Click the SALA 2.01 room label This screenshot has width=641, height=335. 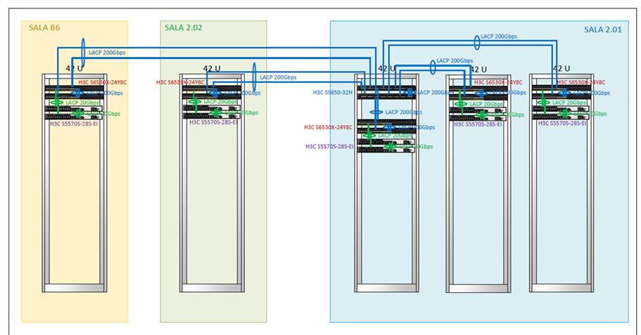coord(602,29)
